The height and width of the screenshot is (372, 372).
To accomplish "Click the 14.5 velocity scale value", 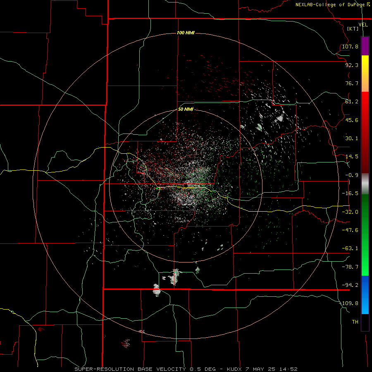I will click(x=352, y=157).
